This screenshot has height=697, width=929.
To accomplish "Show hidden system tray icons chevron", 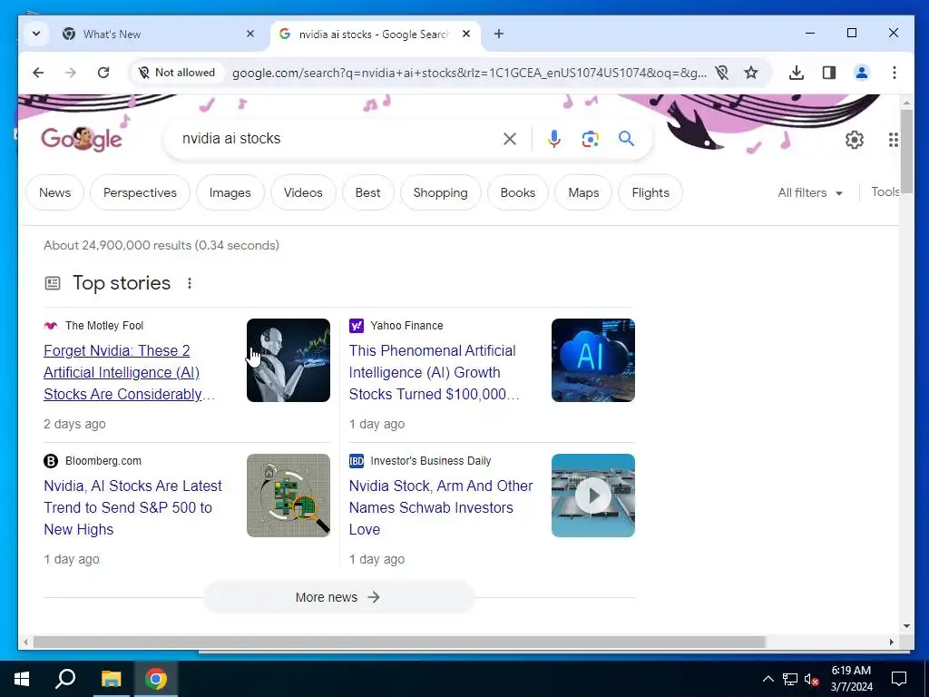I will point(768,679).
